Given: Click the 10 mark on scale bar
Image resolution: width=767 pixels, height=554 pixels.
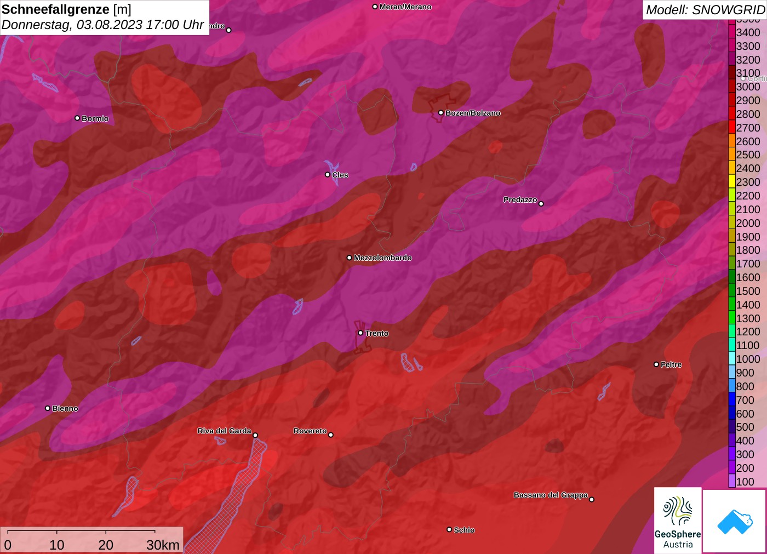Looking at the screenshot, I should coord(57,545).
